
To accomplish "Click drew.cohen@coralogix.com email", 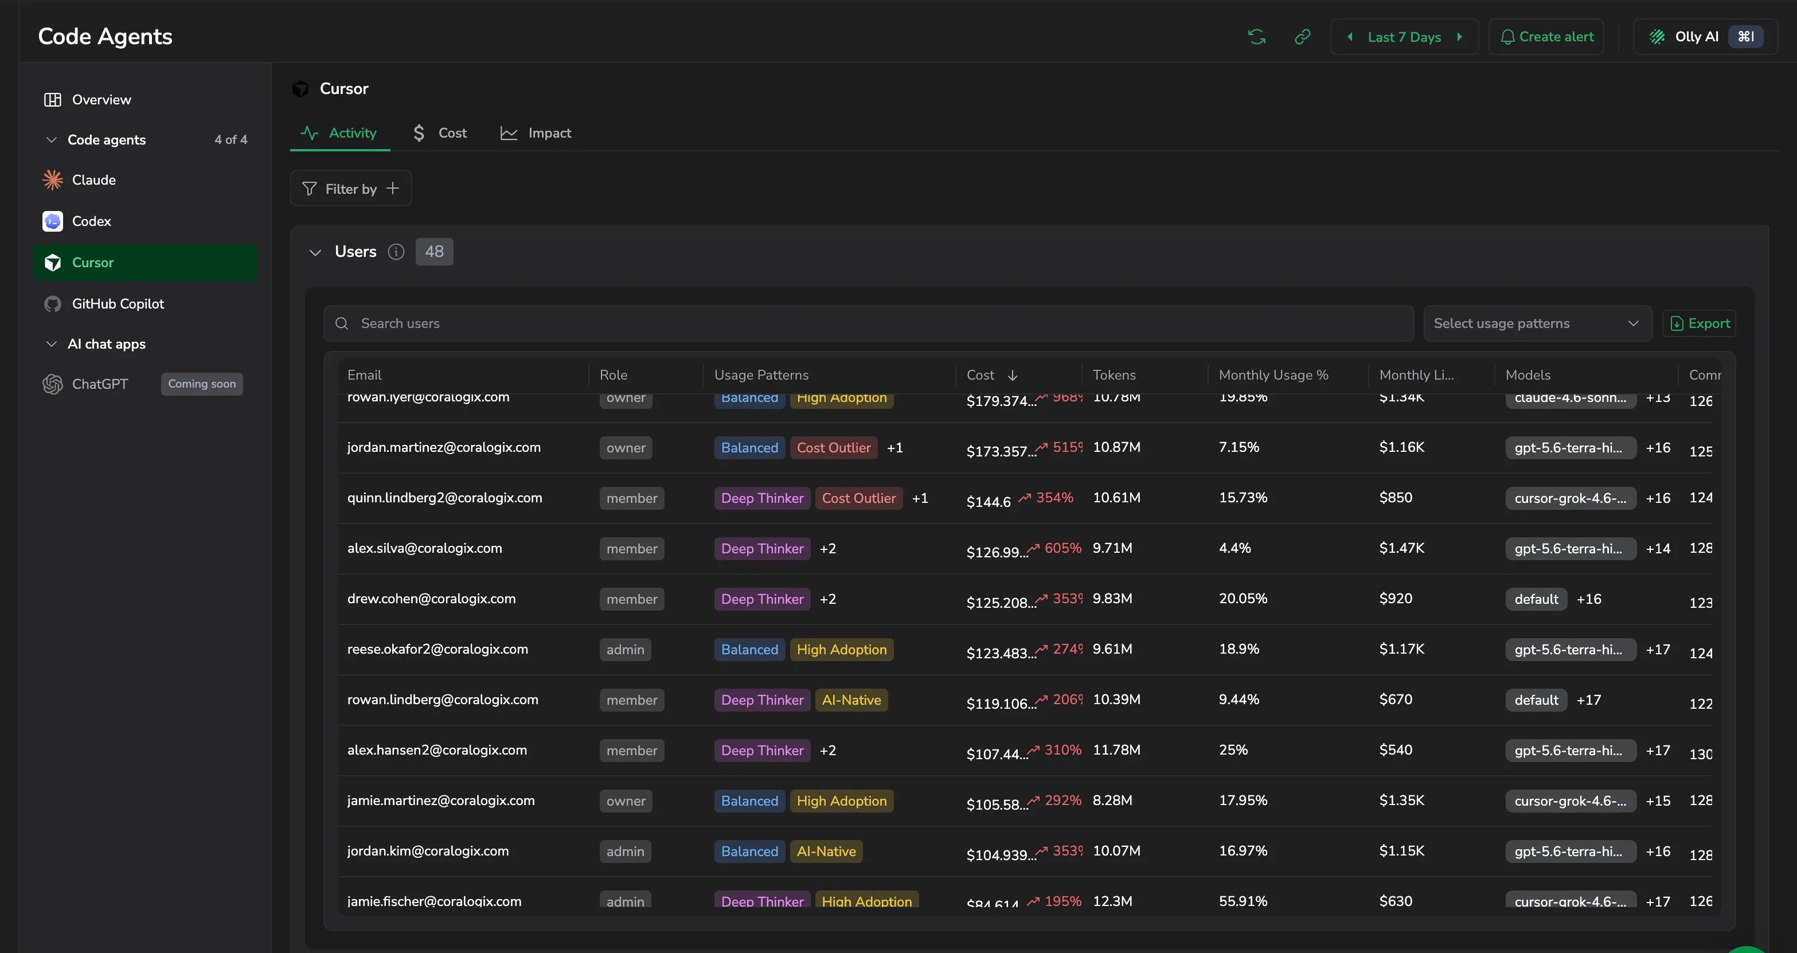I will [431, 599].
